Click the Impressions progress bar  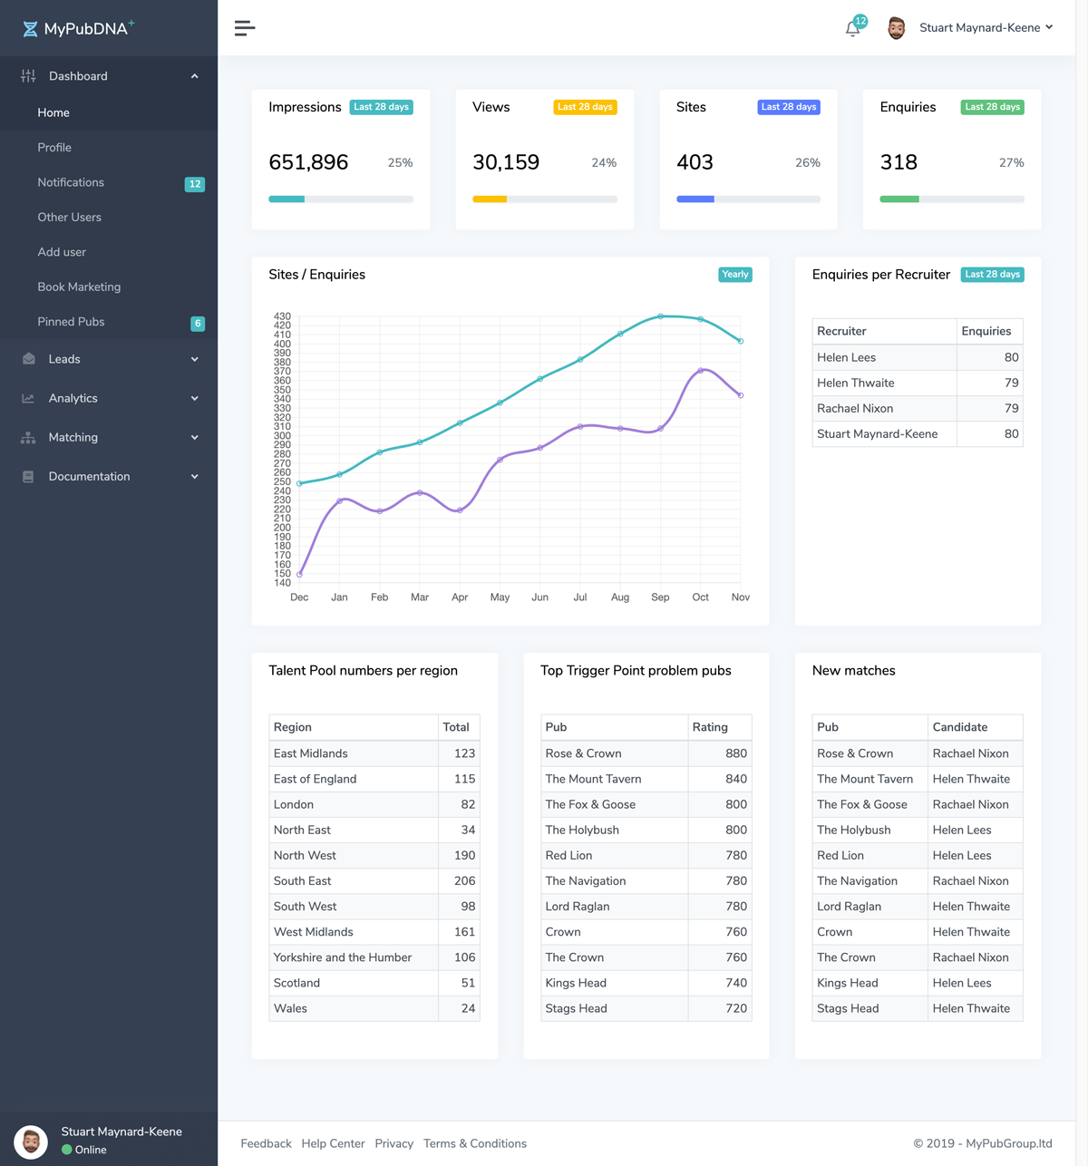tap(340, 199)
